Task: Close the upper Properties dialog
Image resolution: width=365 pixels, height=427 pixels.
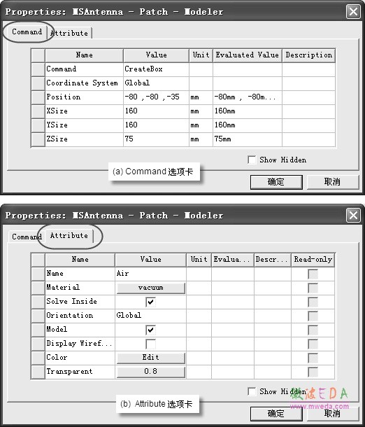Action: click(353, 12)
